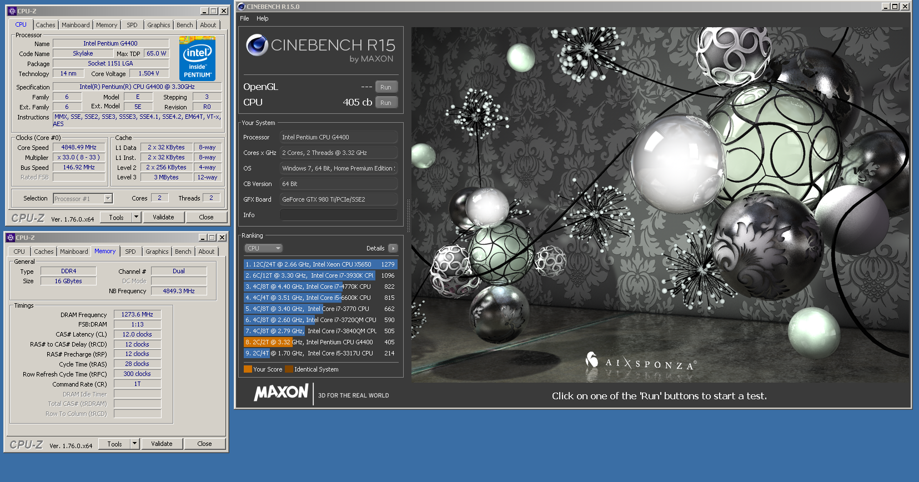Open Graphics tab in top CPU-Z window
919x482 pixels.
point(159,25)
